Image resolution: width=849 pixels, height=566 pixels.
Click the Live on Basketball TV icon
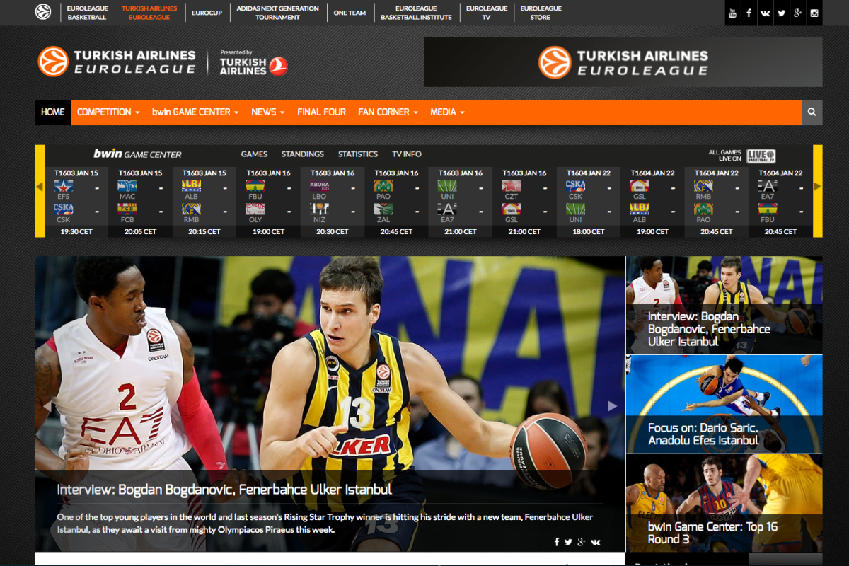(761, 156)
